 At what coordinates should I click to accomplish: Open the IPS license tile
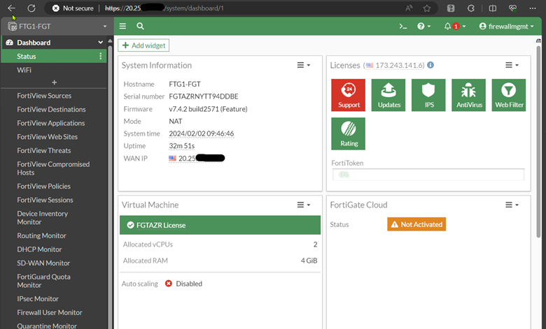tap(428, 94)
